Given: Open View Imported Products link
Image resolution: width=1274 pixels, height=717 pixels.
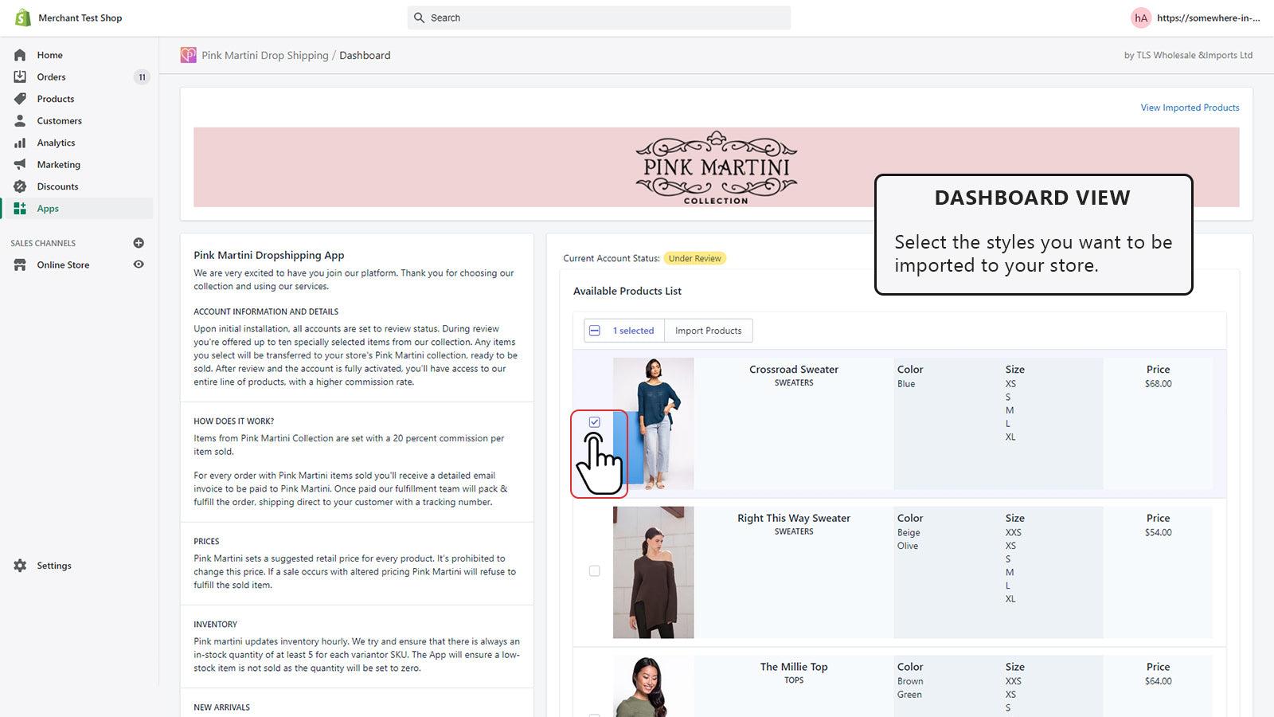Looking at the screenshot, I should click(x=1189, y=107).
